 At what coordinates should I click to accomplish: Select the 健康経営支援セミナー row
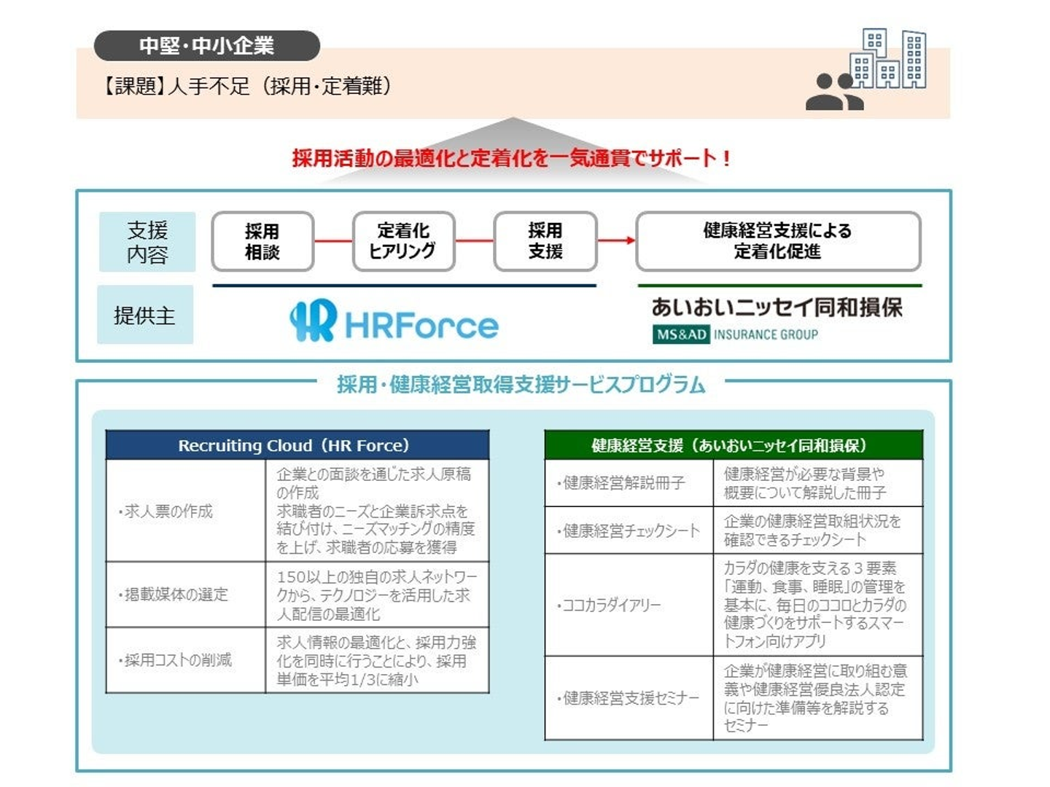click(x=734, y=698)
